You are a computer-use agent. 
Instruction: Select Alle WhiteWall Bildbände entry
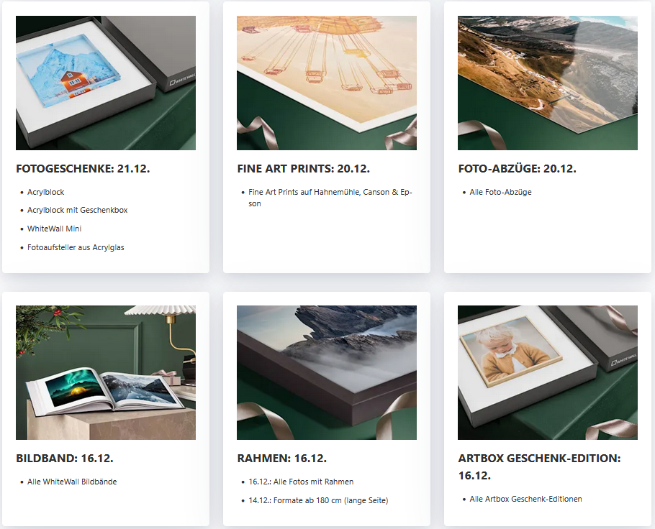point(72,482)
